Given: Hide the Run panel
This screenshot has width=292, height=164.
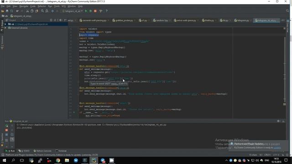Looking at the screenshot, I should click(x=283, y=121).
